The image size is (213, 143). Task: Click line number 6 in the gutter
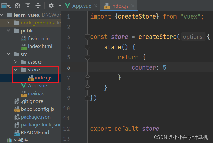[x=68, y=67]
